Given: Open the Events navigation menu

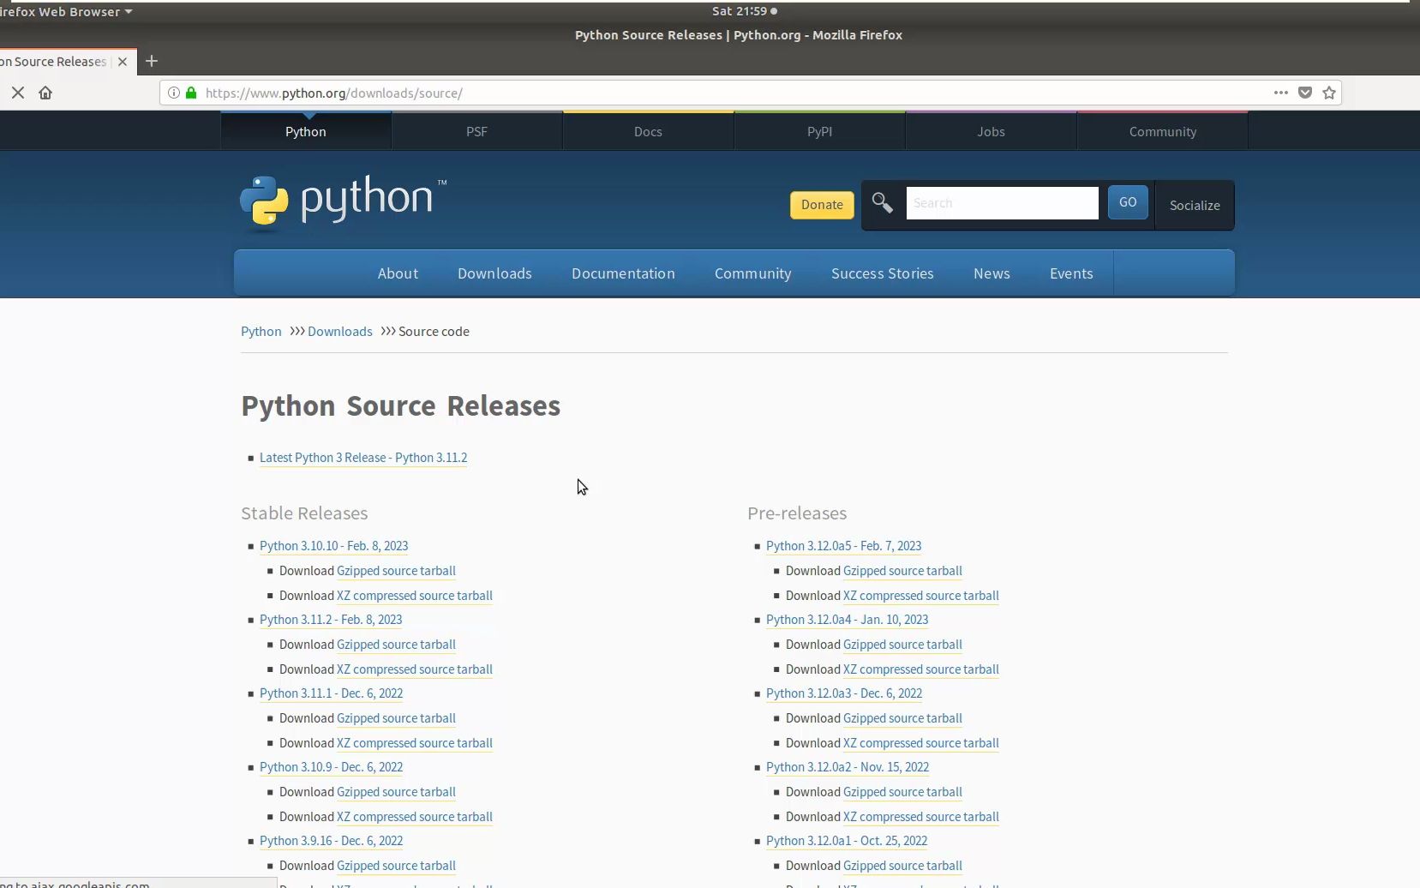Looking at the screenshot, I should (x=1071, y=273).
